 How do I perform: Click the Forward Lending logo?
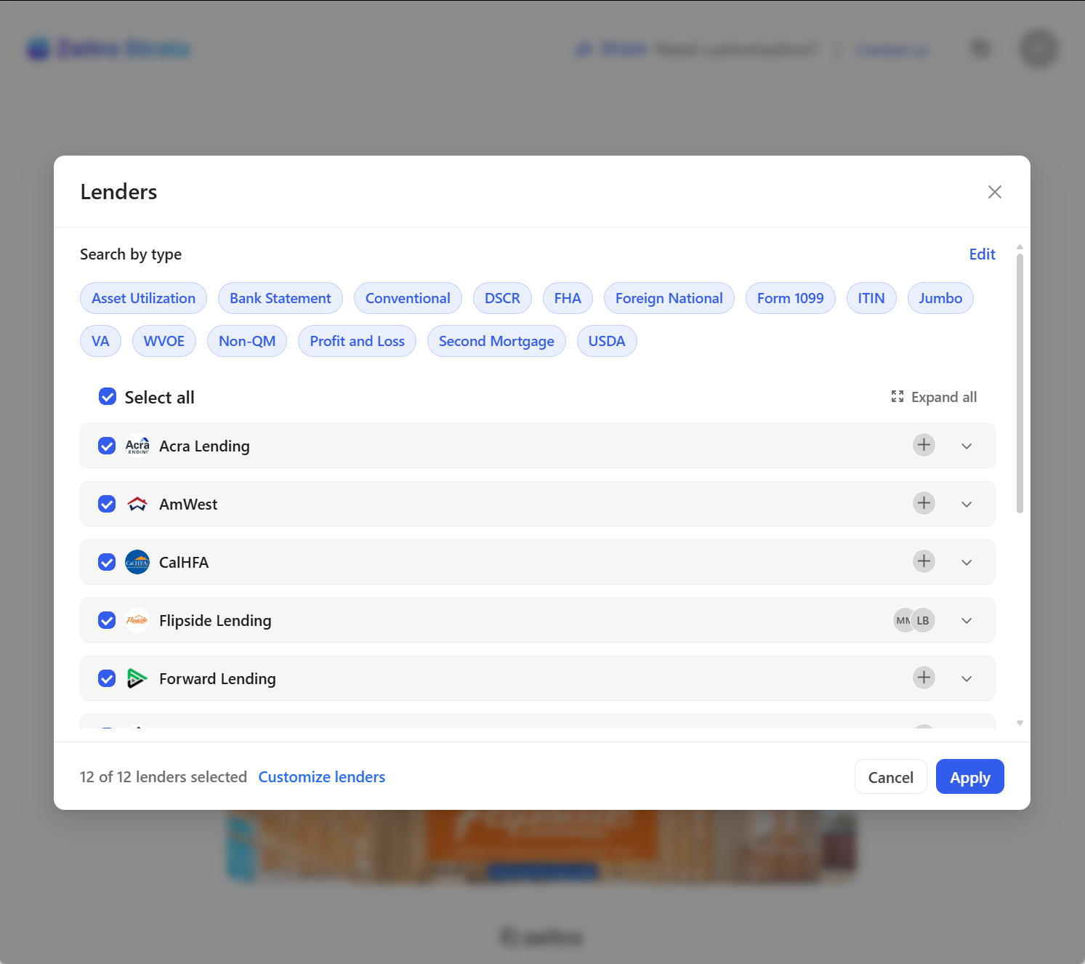pyautogui.click(x=137, y=678)
